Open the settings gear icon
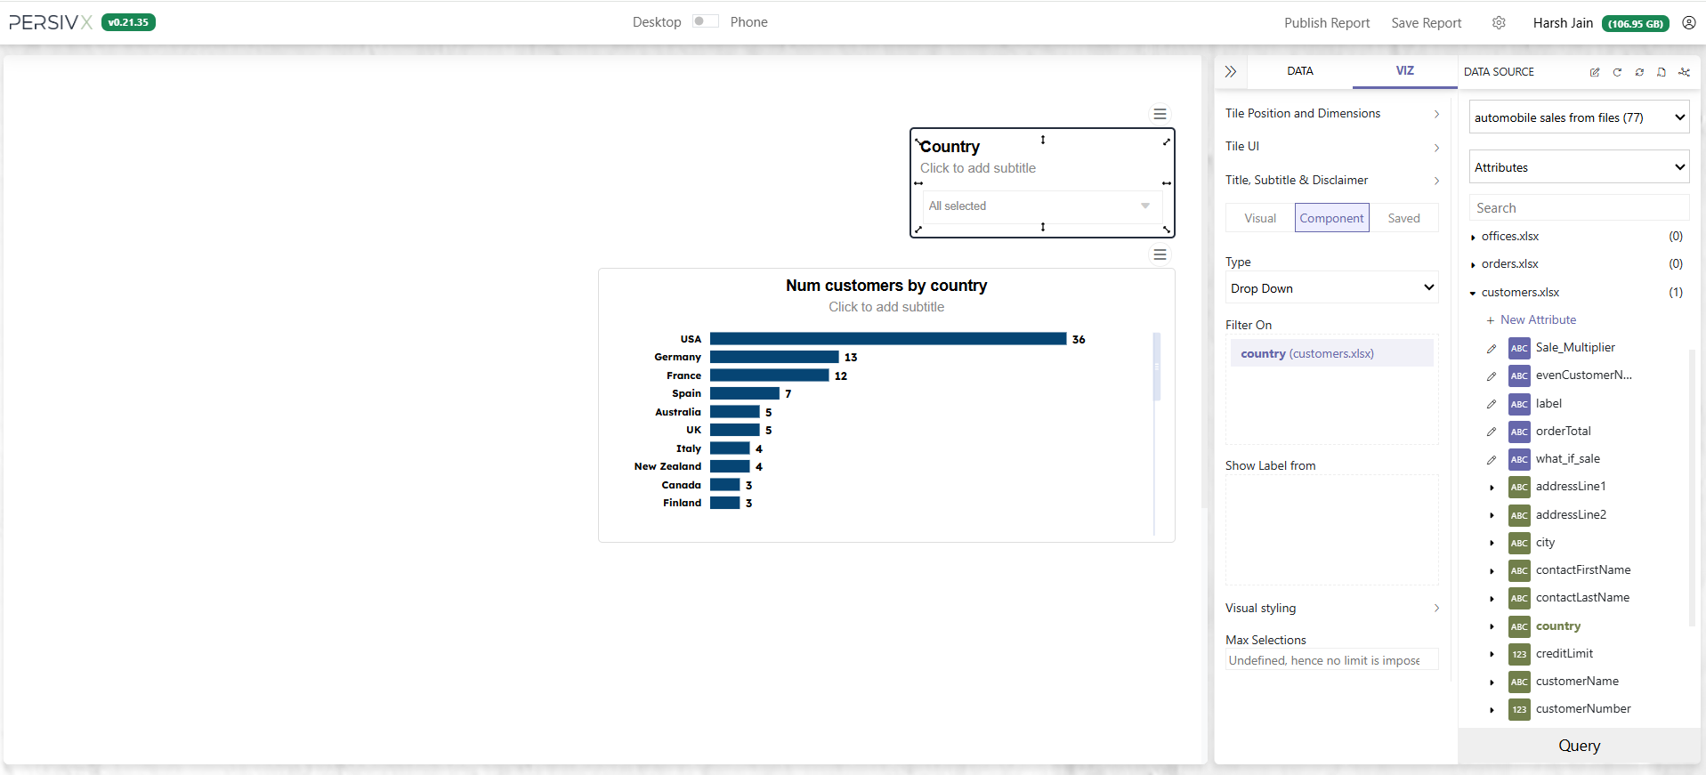Image resolution: width=1706 pixels, height=775 pixels. tap(1499, 23)
